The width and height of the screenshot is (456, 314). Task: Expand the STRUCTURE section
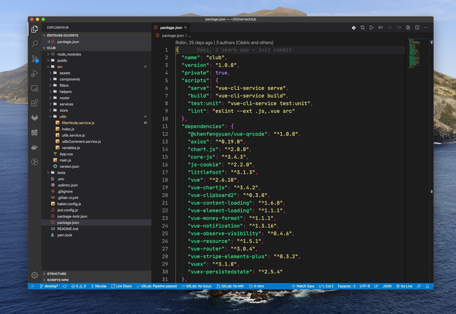(x=56, y=274)
